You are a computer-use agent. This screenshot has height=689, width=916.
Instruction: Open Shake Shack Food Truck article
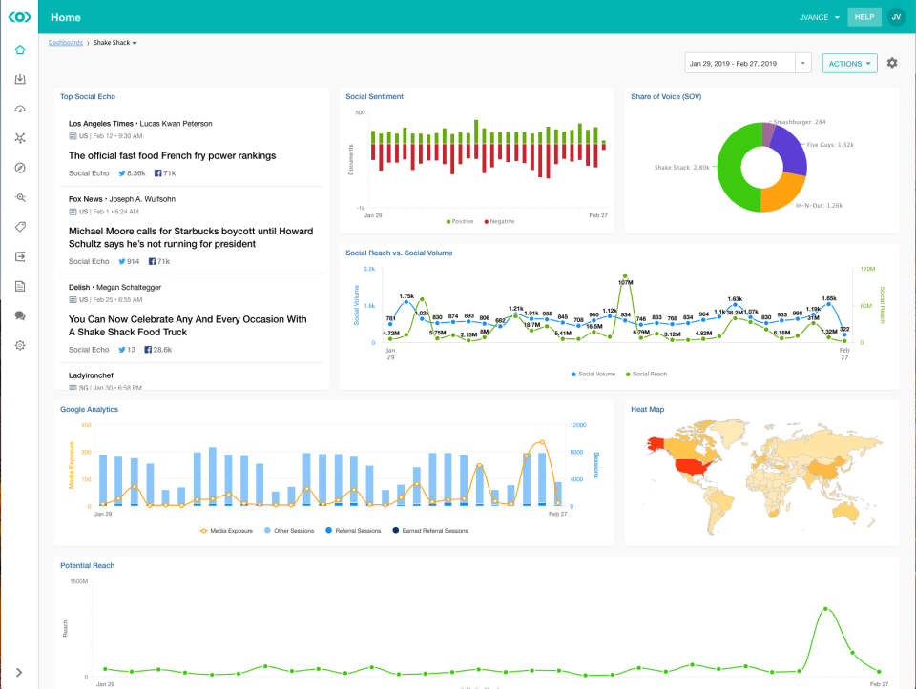tap(188, 326)
